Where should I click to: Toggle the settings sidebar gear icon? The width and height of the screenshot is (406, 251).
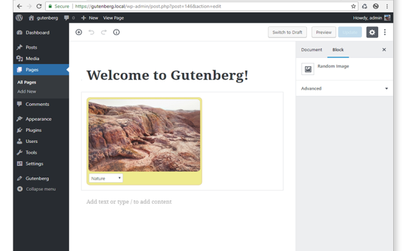pyautogui.click(x=372, y=32)
